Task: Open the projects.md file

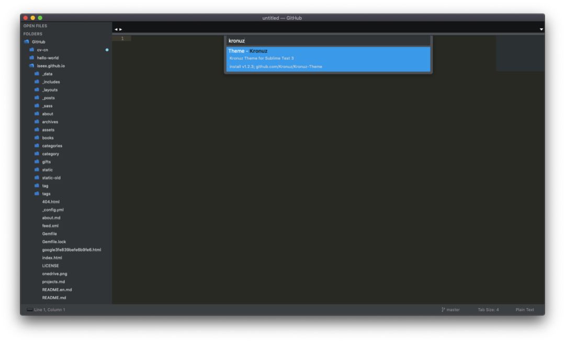Action: pos(53,281)
